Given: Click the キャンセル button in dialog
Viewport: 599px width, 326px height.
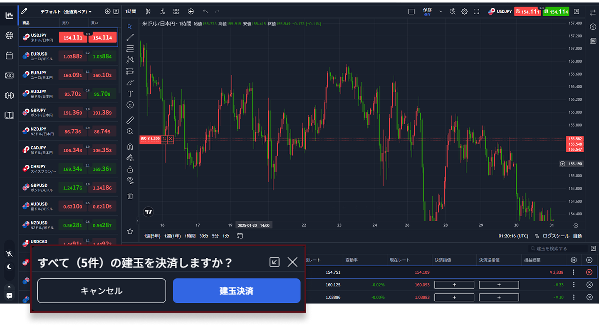Looking at the screenshot, I should coord(101,291).
